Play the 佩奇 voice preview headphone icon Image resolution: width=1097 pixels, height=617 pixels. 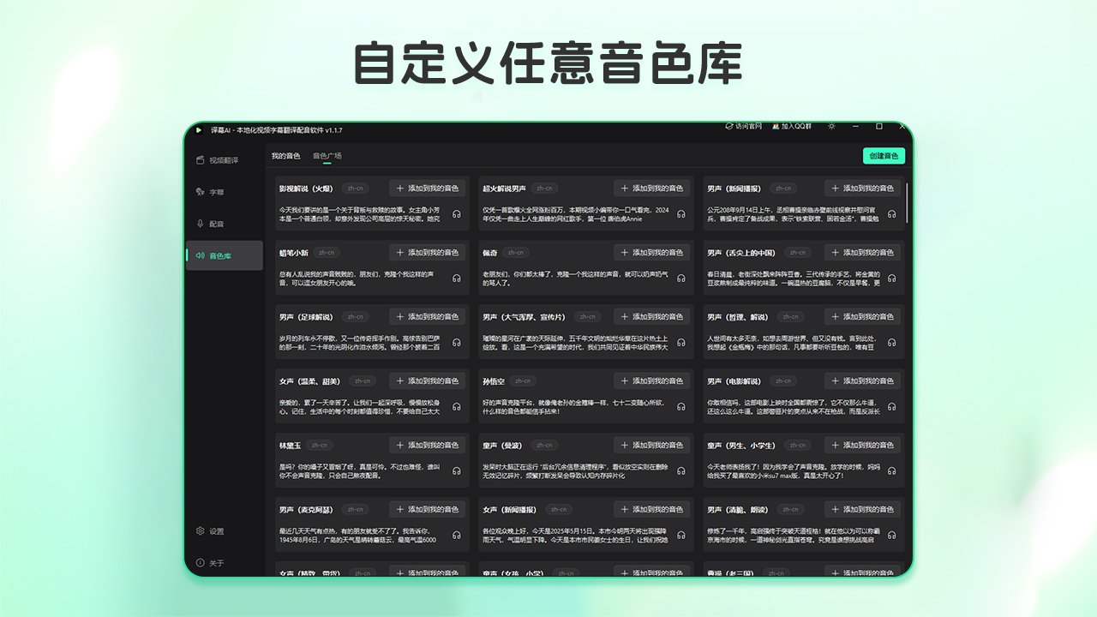[681, 279]
